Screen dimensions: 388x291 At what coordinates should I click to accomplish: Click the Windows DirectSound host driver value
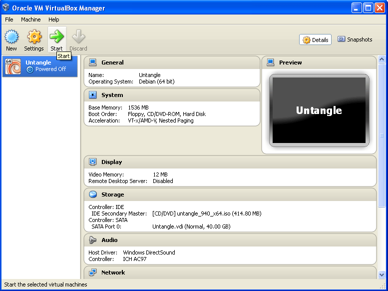(x=149, y=252)
